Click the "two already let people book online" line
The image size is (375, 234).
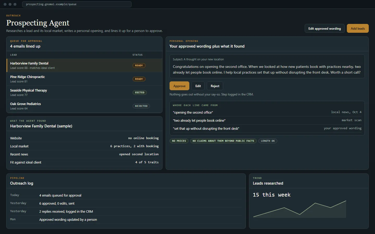[267, 120]
